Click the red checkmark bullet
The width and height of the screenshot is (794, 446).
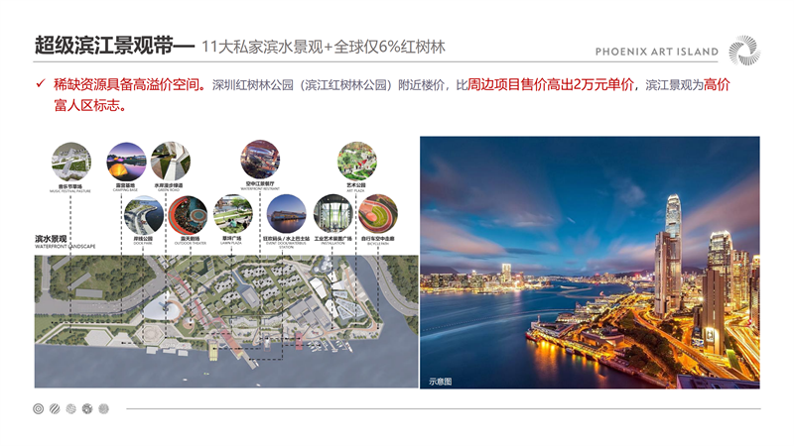coord(40,85)
